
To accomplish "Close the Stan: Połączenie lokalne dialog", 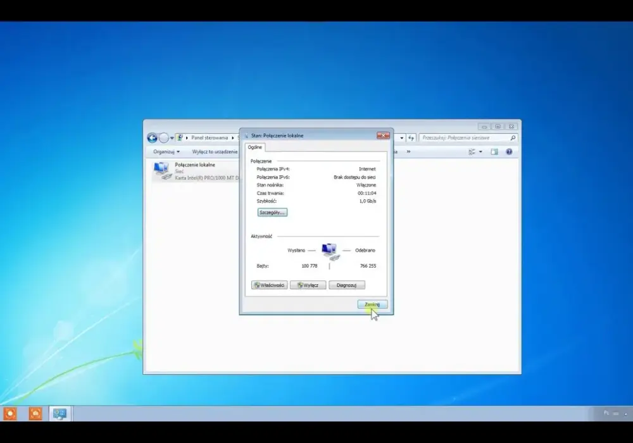I will coord(383,135).
